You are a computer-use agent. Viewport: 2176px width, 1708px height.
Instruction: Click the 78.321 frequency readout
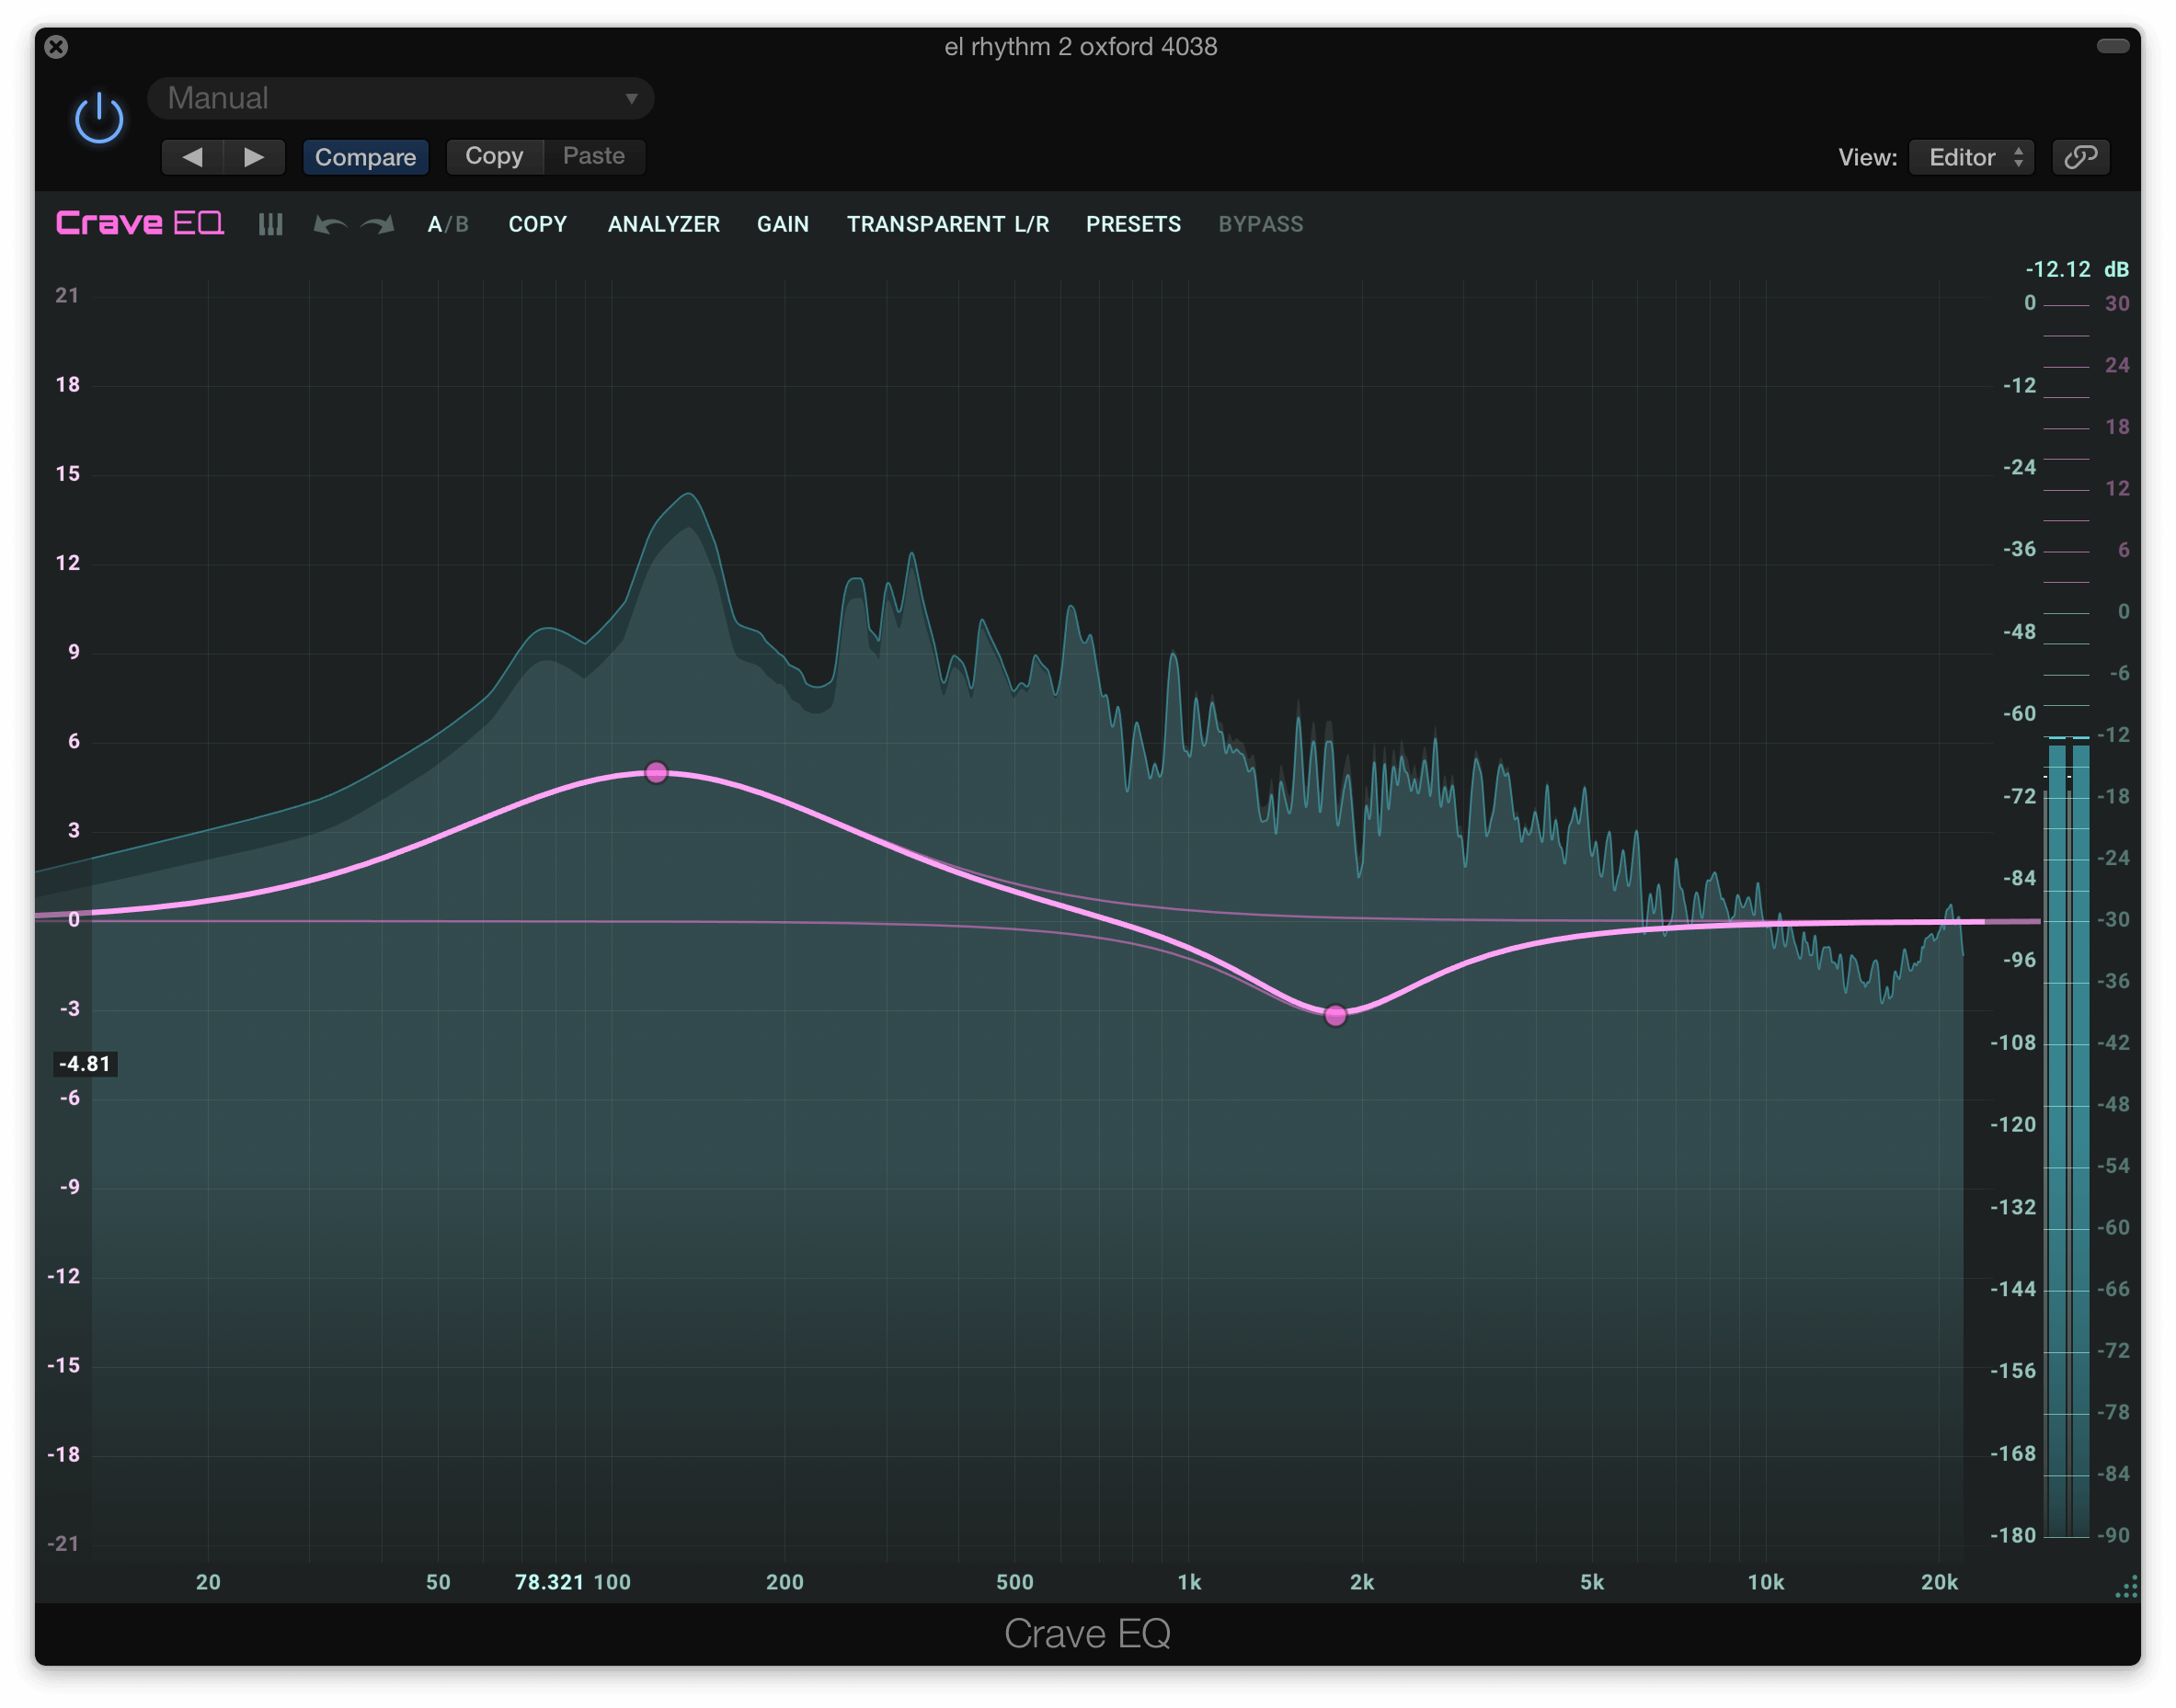click(549, 1582)
